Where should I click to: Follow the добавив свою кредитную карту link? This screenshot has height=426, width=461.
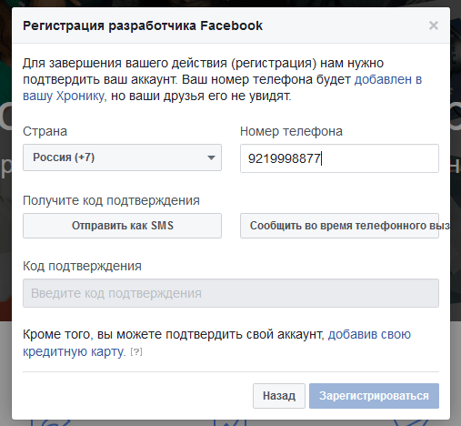369,334
